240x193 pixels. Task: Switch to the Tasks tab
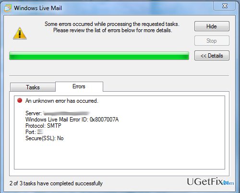[33, 87]
